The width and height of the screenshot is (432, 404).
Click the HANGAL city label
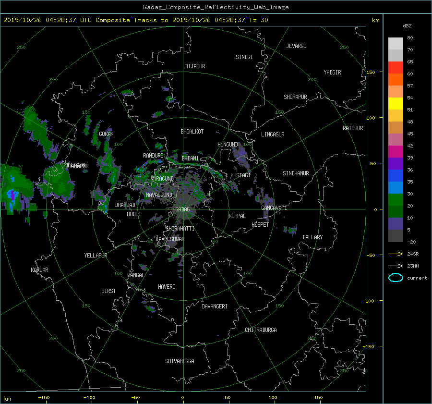(135, 275)
